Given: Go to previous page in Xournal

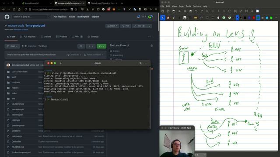Looking at the screenshot, I should pos(213,11).
